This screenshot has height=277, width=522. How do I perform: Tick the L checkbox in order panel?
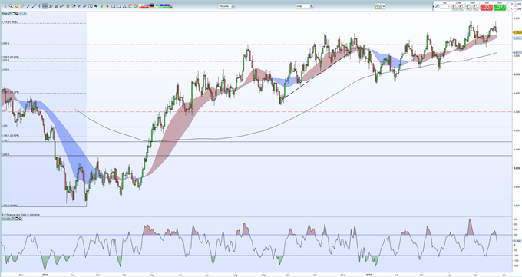(509, 9)
